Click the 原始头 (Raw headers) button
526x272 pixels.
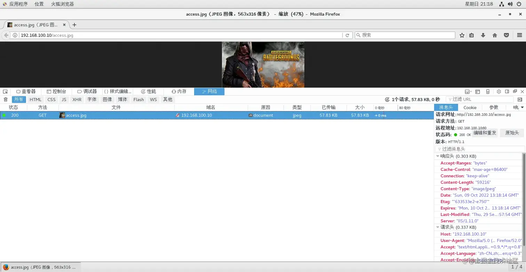pos(512,133)
